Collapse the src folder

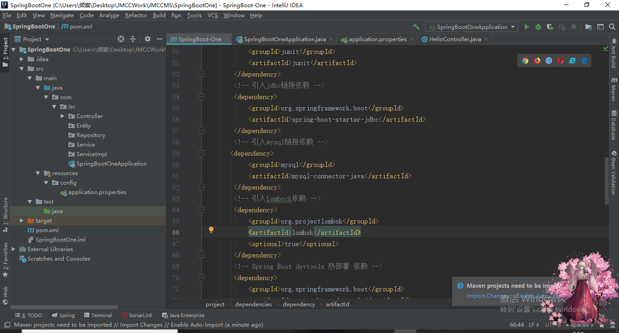[22, 69]
